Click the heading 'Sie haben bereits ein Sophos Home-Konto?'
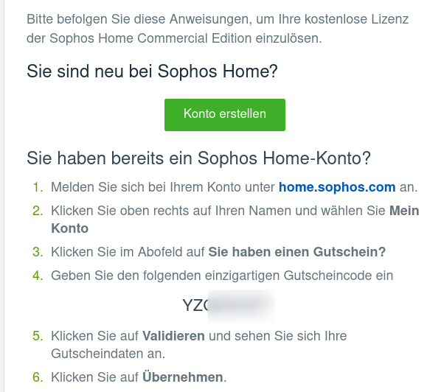444x392 pixels. coord(198,158)
